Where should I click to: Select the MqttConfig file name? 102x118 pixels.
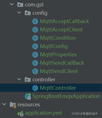coord(54,46)
